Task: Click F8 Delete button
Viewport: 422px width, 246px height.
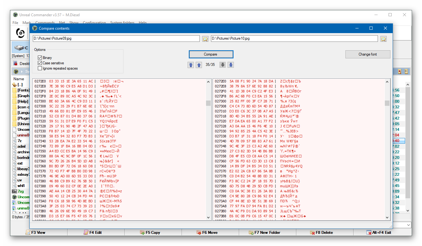Action: click(322, 233)
